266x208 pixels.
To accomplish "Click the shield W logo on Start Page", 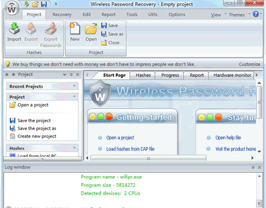I will click(x=100, y=93).
